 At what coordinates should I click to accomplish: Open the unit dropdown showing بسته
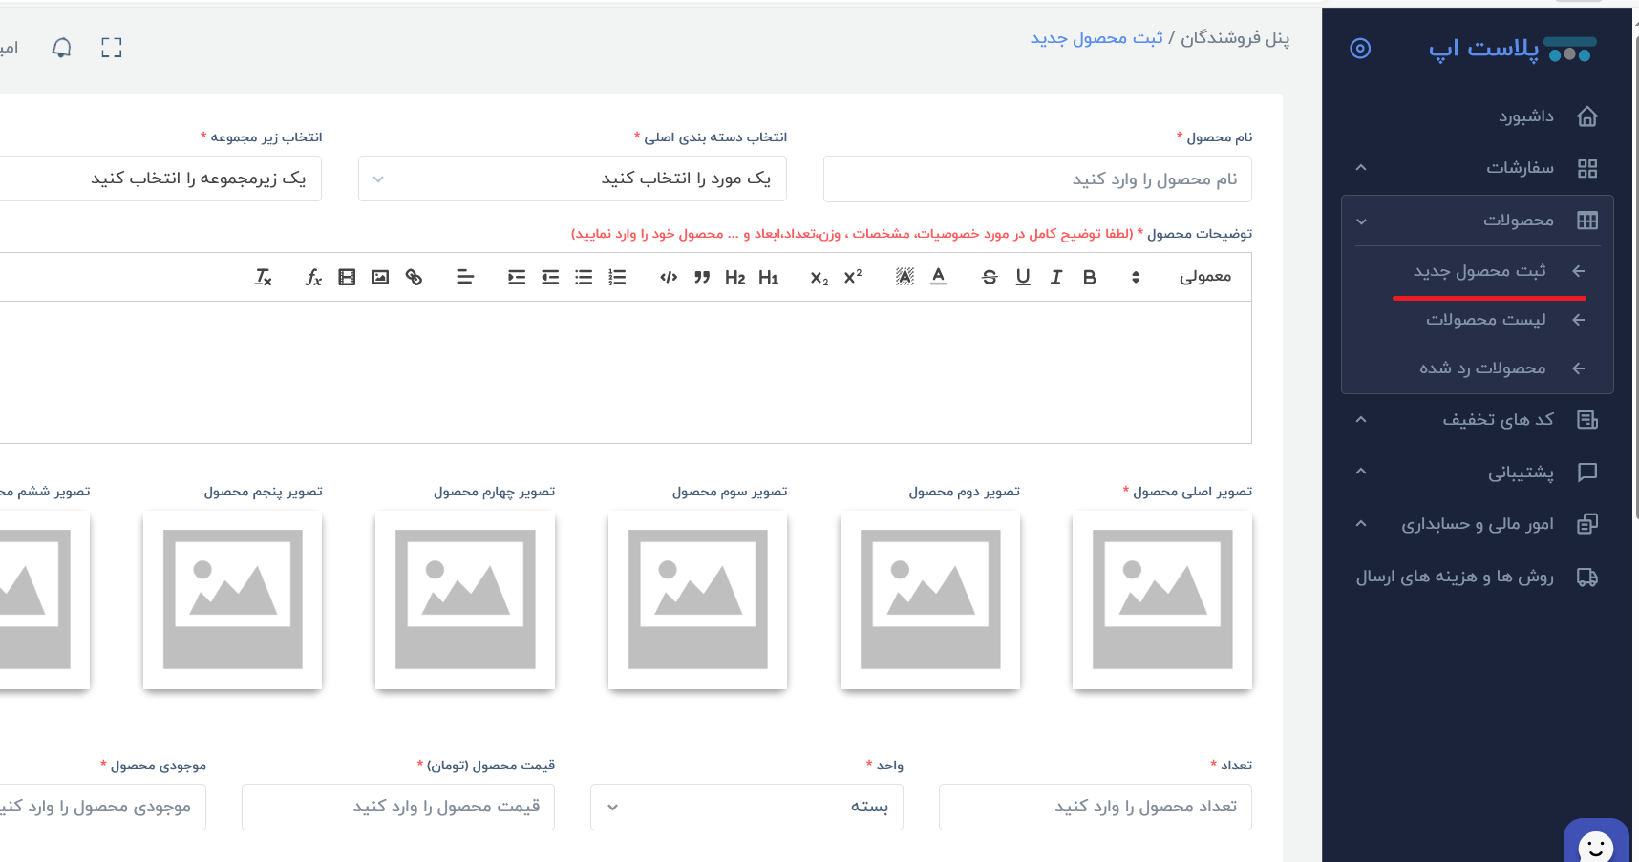(x=746, y=807)
